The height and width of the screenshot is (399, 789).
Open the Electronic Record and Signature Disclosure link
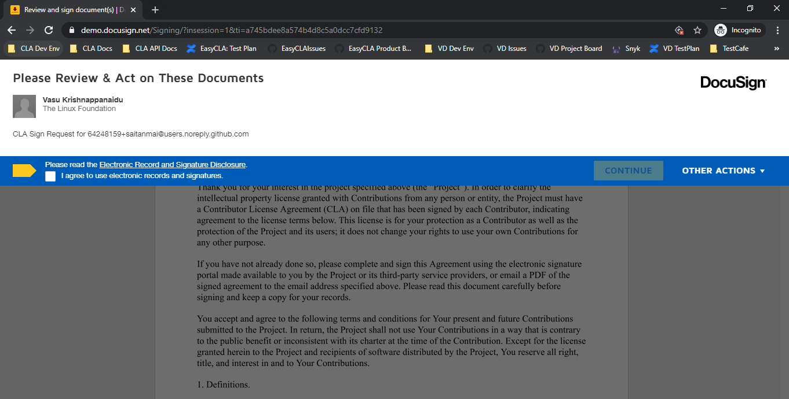coord(172,164)
